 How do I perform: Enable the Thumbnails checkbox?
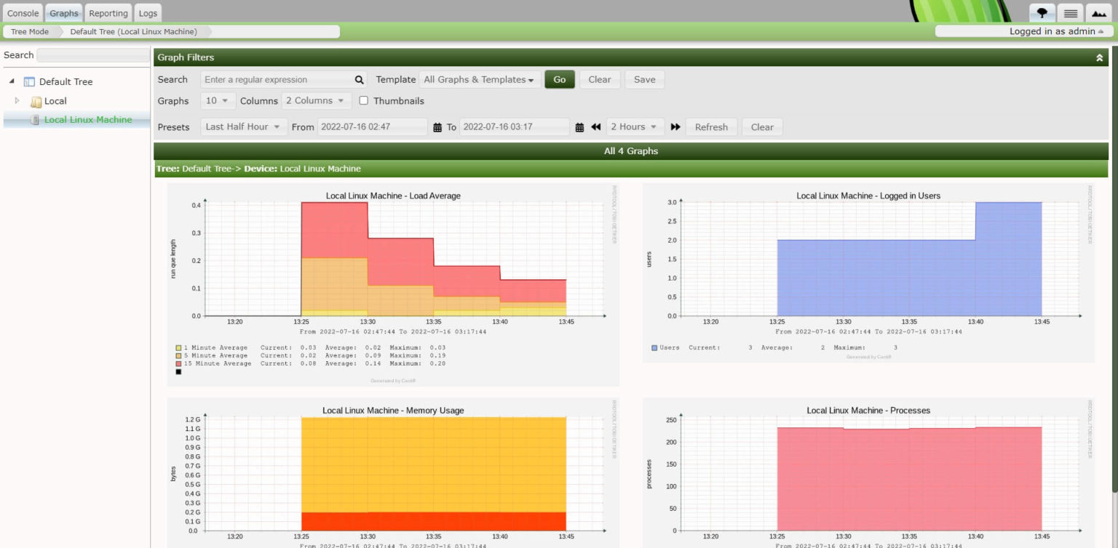tap(364, 101)
